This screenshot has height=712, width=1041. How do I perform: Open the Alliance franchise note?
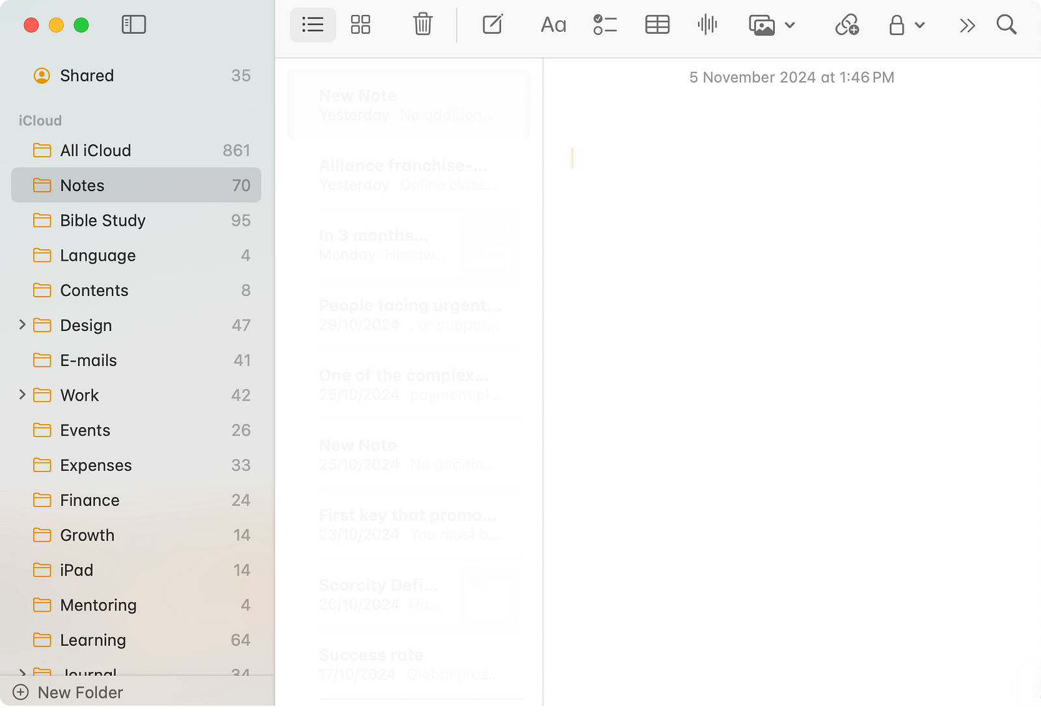409,175
